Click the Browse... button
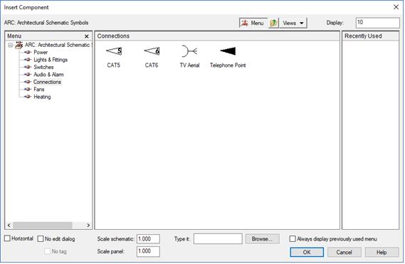 click(263, 239)
